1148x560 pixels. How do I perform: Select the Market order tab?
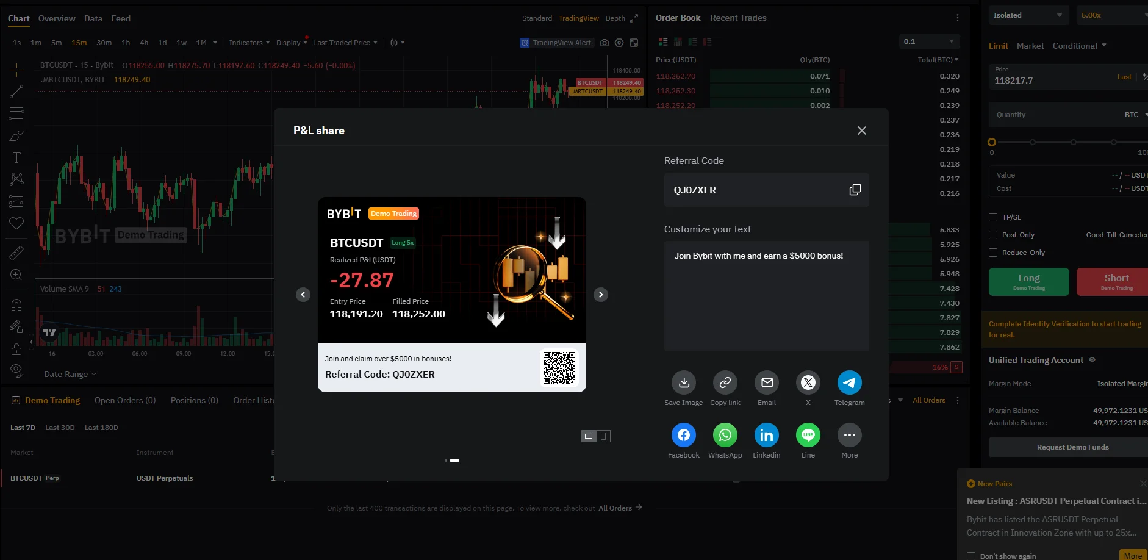(x=1030, y=46)
